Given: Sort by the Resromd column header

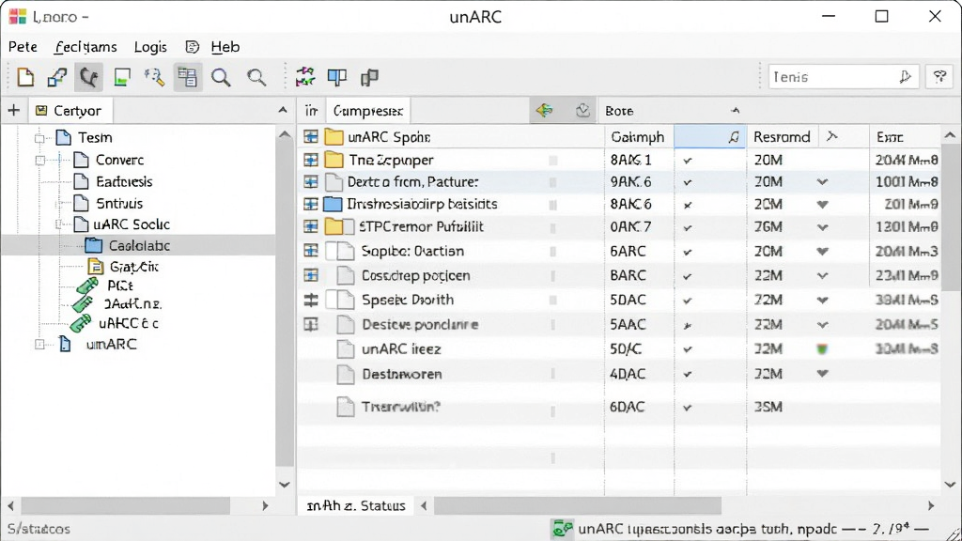Looking at the screenshot, I should click(782, 137).
